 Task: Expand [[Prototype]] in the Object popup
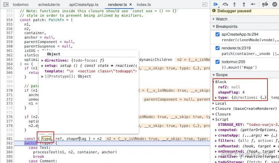click(42, 76)
